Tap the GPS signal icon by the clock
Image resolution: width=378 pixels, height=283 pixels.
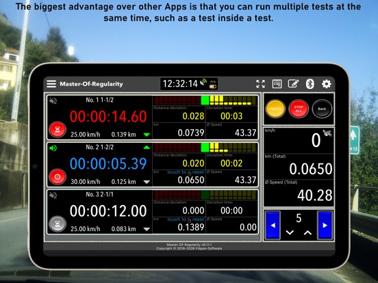pyautogui.click(x=203, y=82)
